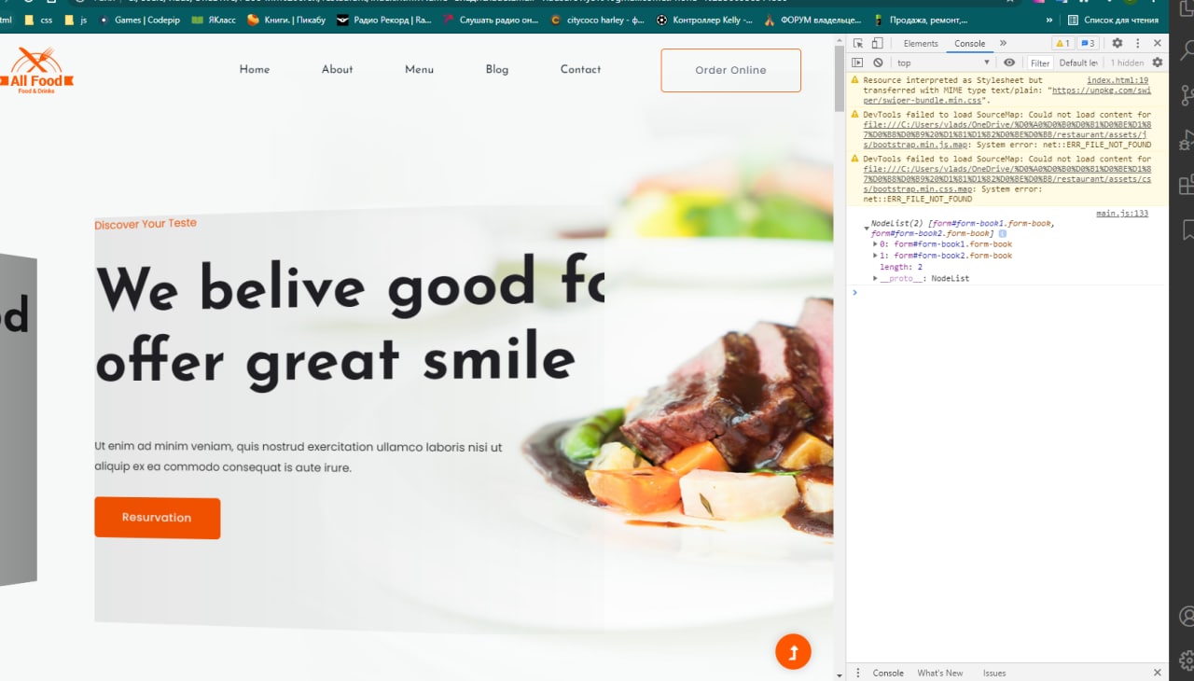Open the What's New drawer tab
The image size is (1194, 681).
pos(940,673)
